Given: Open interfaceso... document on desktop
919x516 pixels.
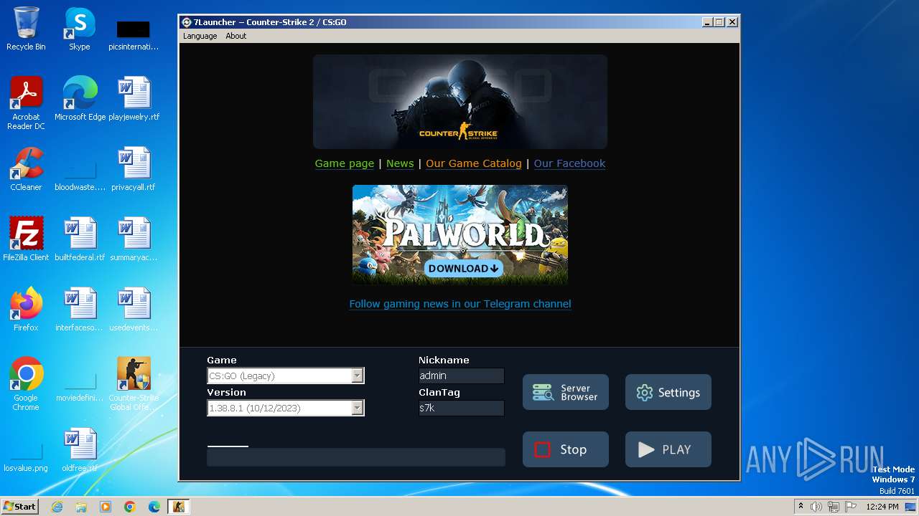Looking at the screenshot, I should coord(80,310).
